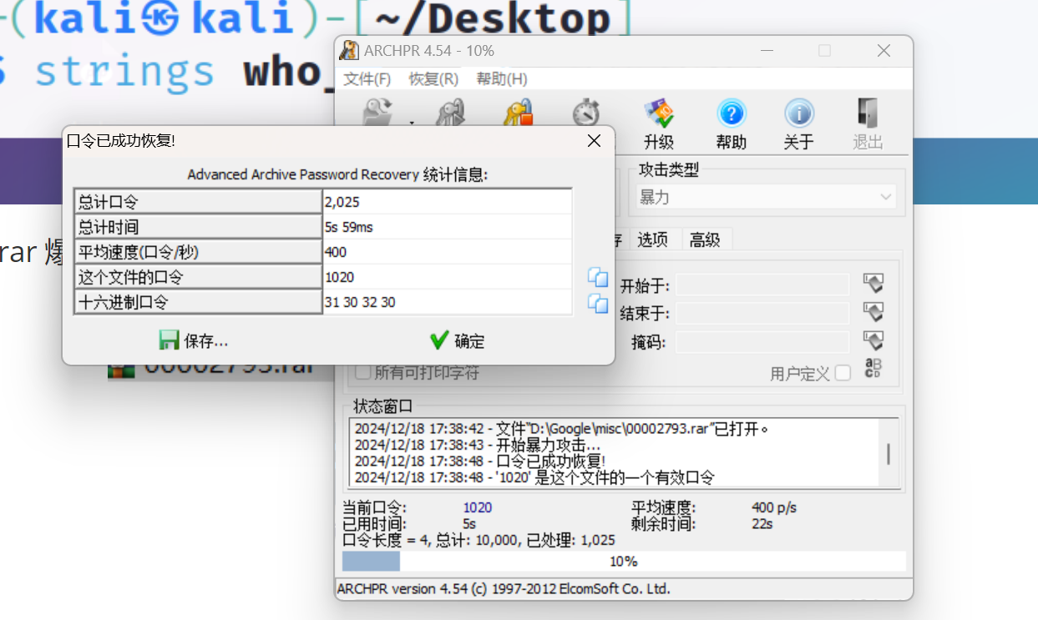
Task: Click the picker icon next to 掩码
Action: coord(873,341)
